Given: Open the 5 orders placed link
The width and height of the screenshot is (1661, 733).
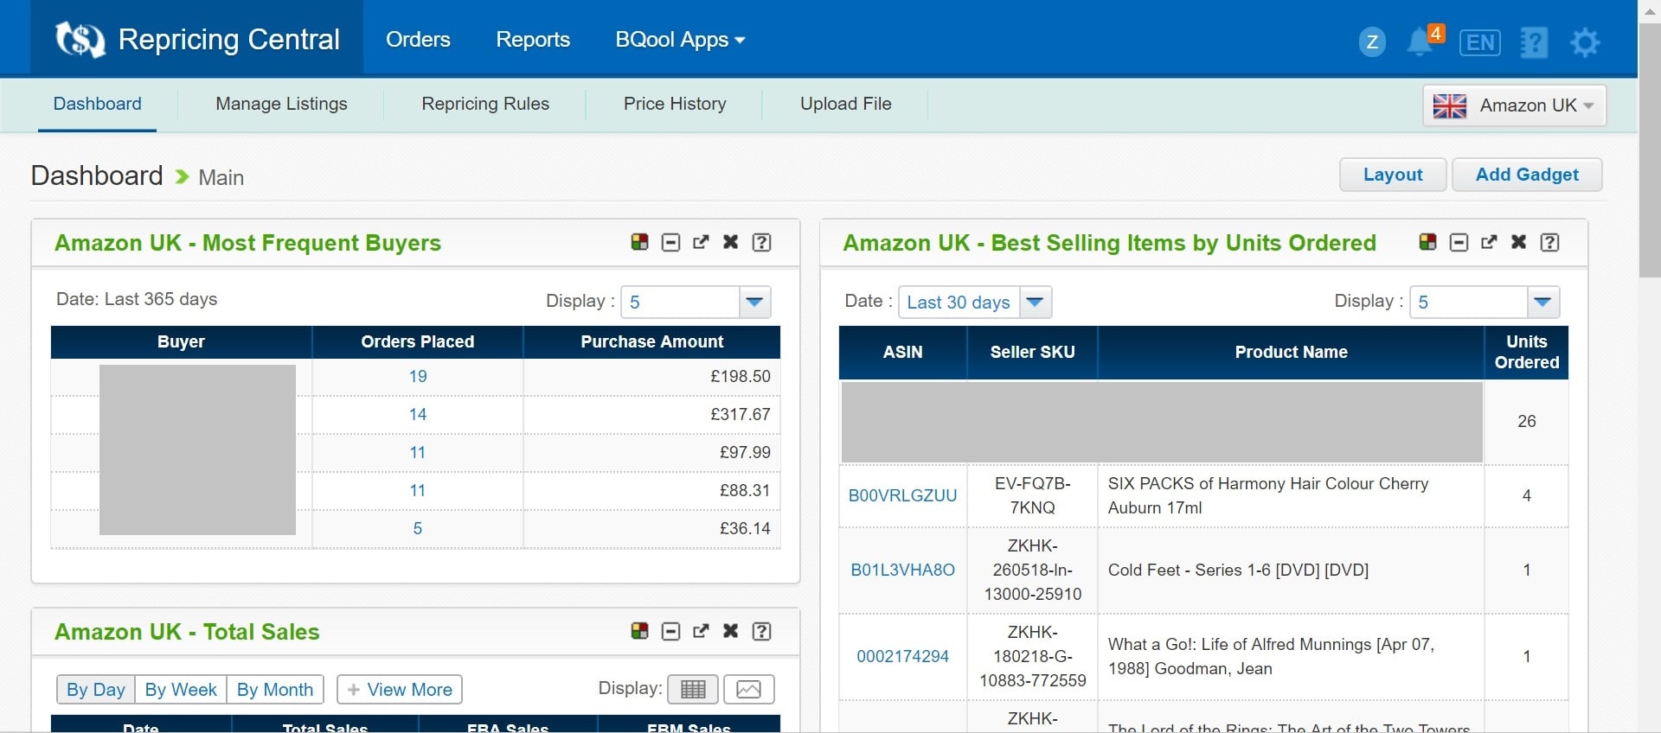Looking at the screenshot, I should (x=418, y=528).
